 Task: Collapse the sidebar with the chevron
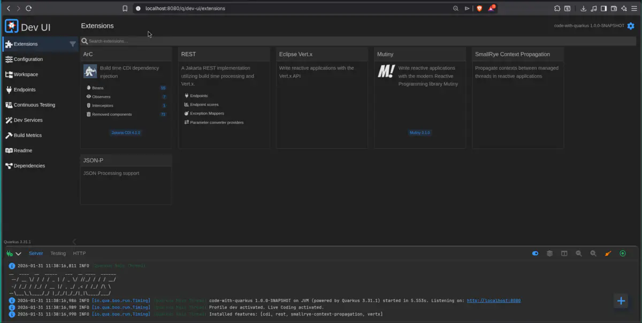click(74, 242)
